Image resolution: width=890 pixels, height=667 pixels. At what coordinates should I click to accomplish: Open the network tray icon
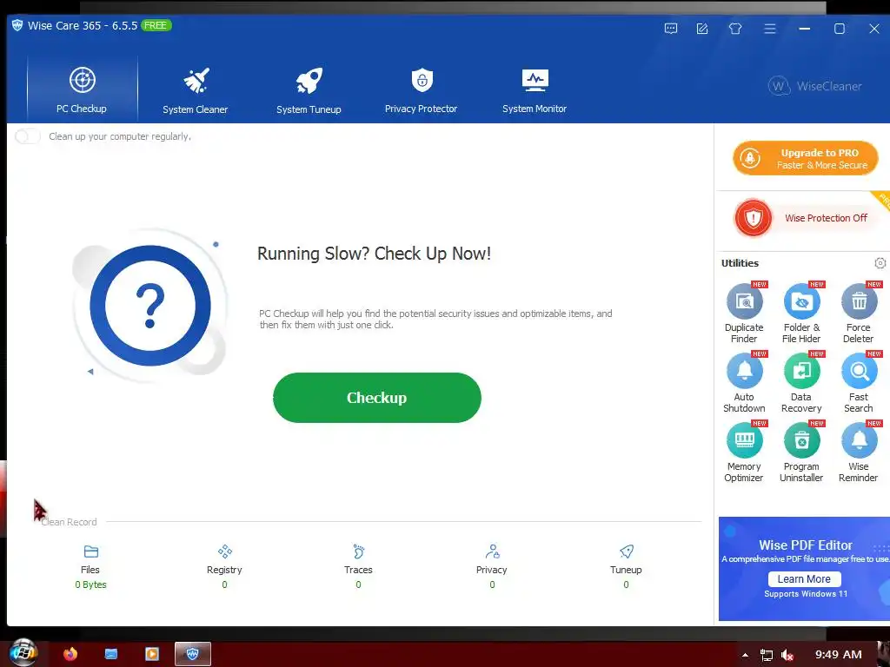767,655
